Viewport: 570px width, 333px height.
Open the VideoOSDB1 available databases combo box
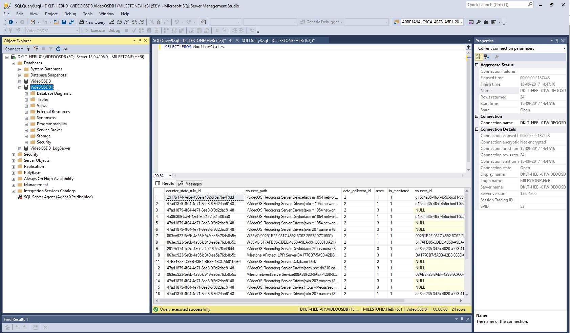[52, 30]
